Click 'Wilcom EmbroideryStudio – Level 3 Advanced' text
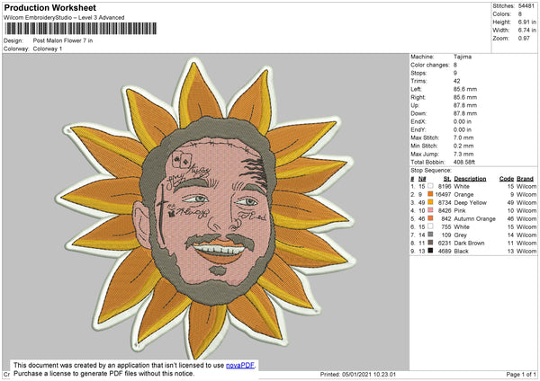 pyautogui.click(x=64, y=18)
